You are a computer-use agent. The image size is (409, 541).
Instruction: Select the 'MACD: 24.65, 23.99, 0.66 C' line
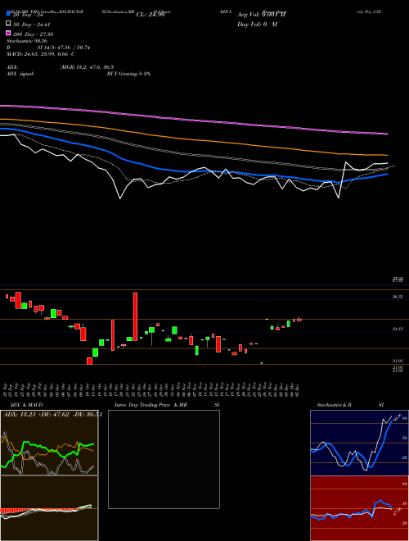41,54
